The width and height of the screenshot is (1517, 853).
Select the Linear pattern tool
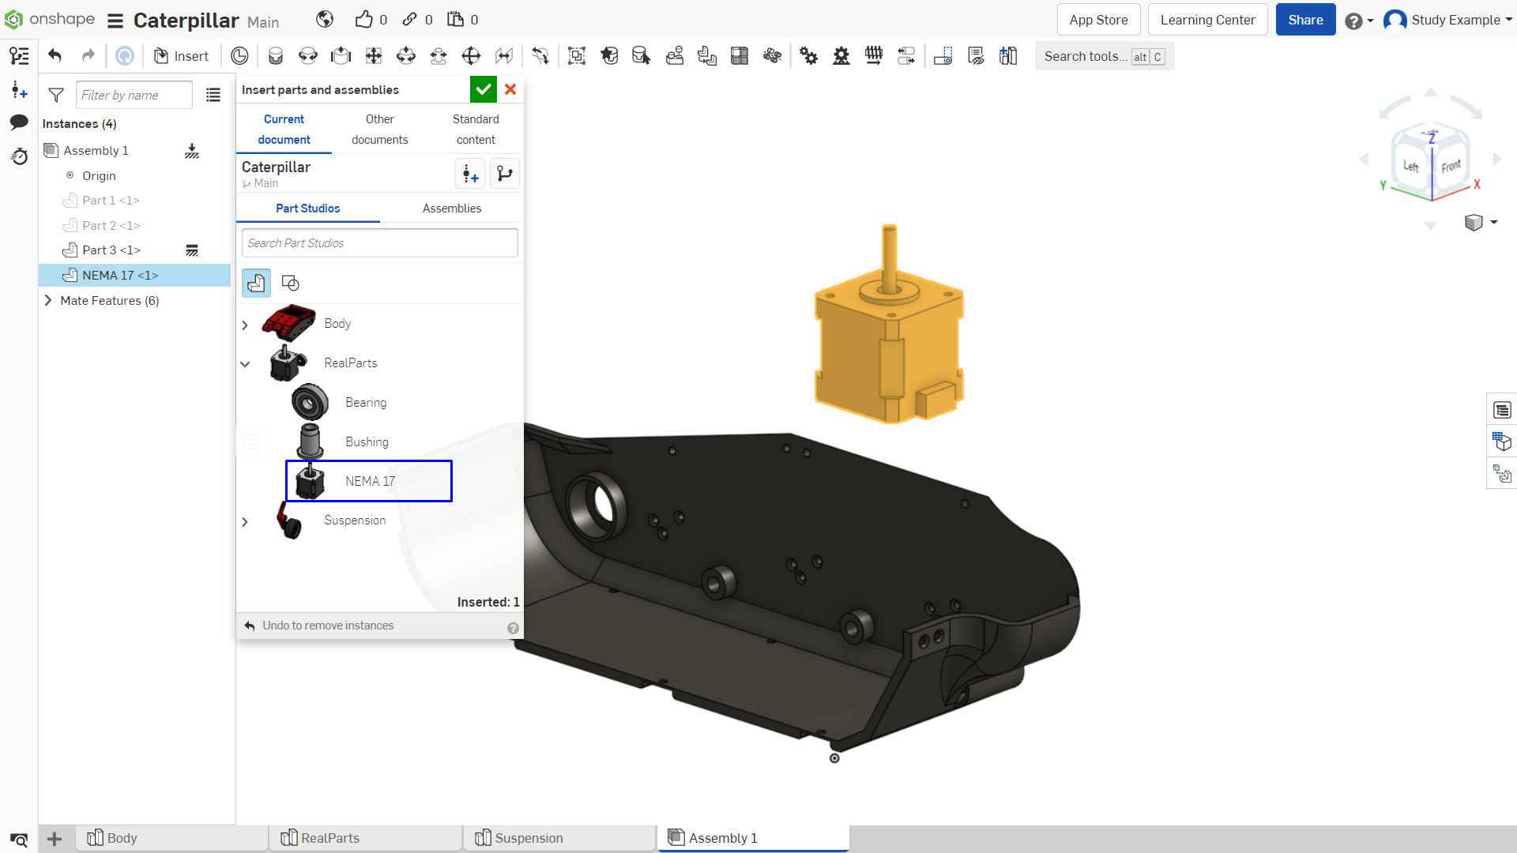pyautogui.click(x=740, y=55)
